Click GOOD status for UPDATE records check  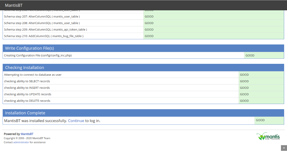[244, 94]
